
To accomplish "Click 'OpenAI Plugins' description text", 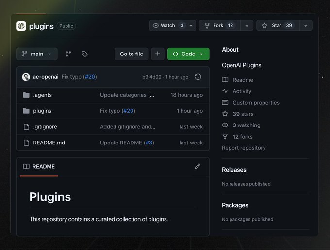I will tap(241, 65).
